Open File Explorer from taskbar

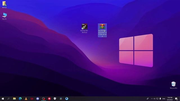(x=14, y=98)
